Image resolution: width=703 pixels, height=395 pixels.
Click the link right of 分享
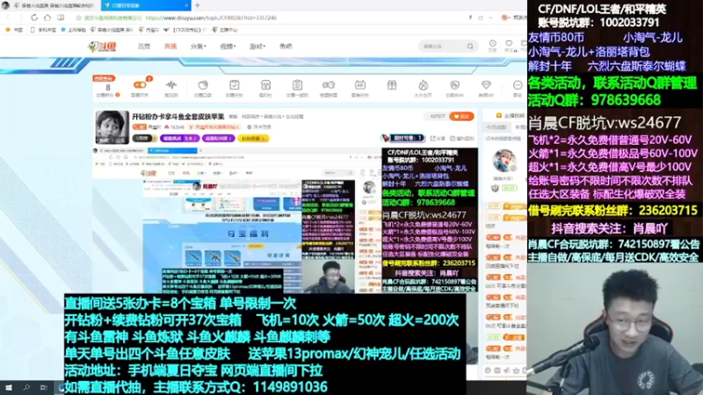[x=462, y=139]
